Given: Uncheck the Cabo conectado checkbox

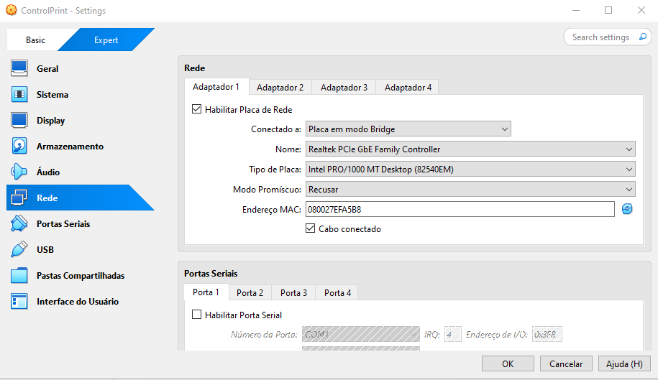Looking at the screenshot, I should point(311,228).
